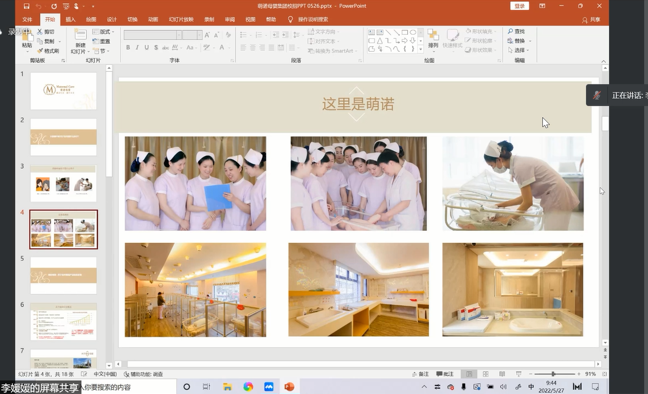Image resolution: width=648 pixels, height=394 pixels.
Task: Open the Select (选择) dropdown in editing group
Action: 520,50
